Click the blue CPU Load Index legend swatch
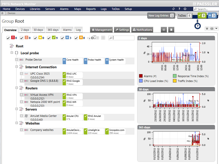 (x=141, y=81)
